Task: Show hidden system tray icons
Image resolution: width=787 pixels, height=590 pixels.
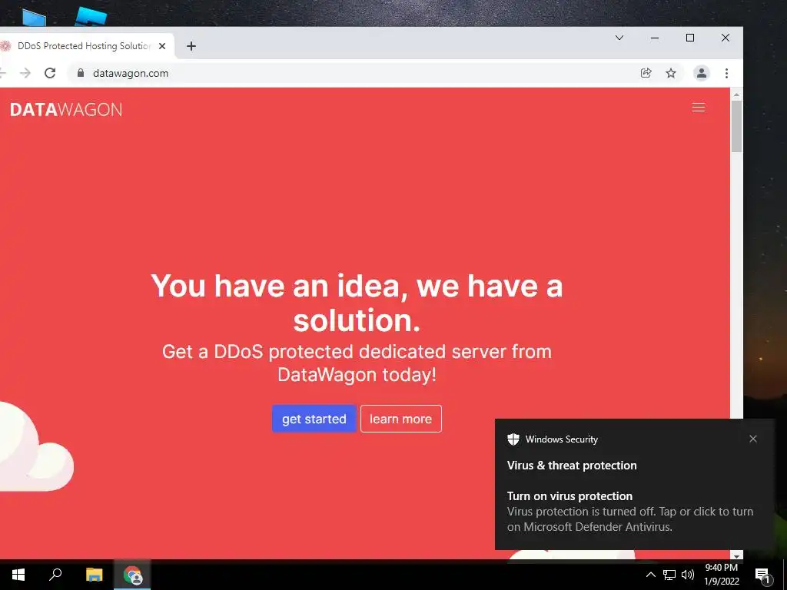Action: (x=650, y=575)
